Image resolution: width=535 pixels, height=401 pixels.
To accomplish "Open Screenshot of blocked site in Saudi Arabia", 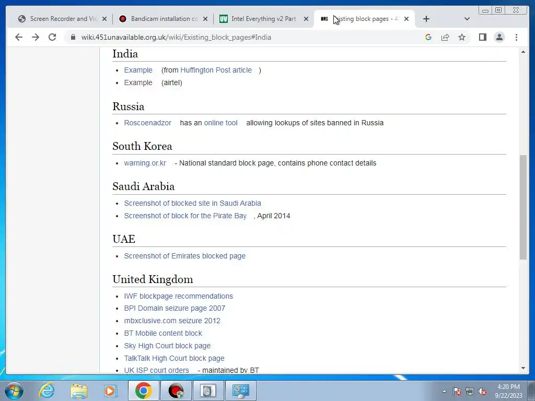I will coord(192,203).
